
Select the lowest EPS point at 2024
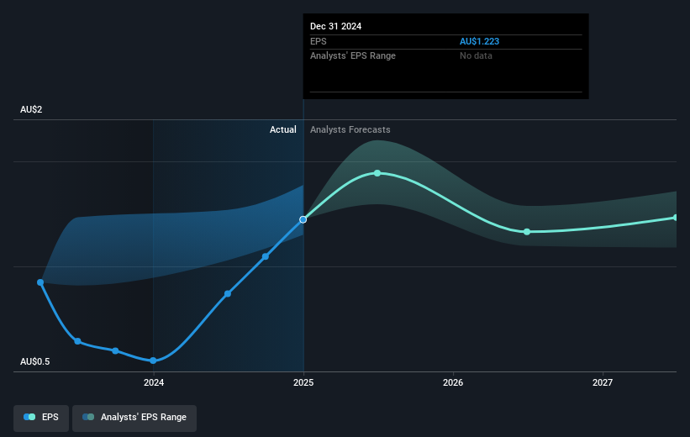click(153, 361)
